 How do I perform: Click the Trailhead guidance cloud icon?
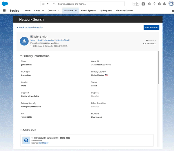coord(149,4)
